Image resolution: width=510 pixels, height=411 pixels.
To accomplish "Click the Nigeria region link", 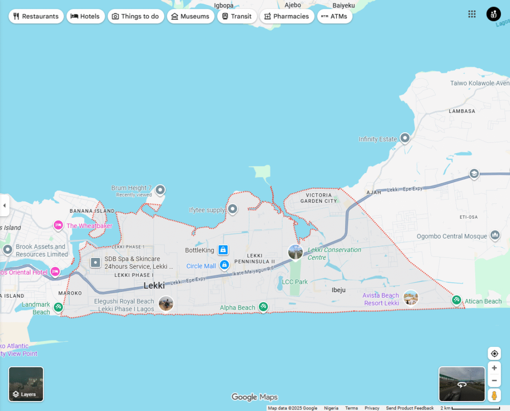I will click(x=331, y=408).
